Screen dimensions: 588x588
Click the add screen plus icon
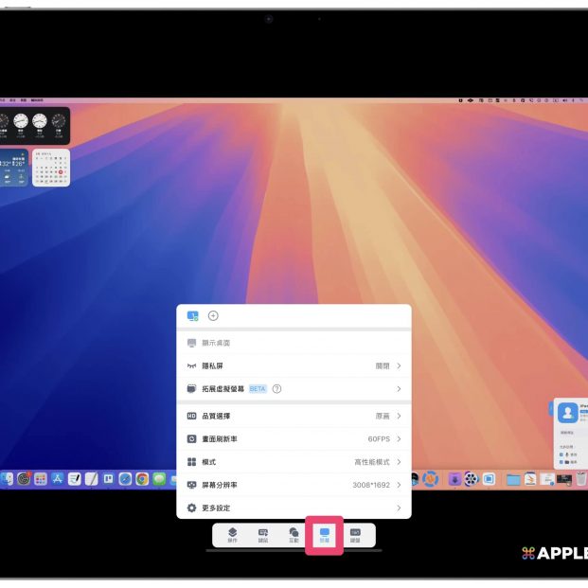[213, 316]
